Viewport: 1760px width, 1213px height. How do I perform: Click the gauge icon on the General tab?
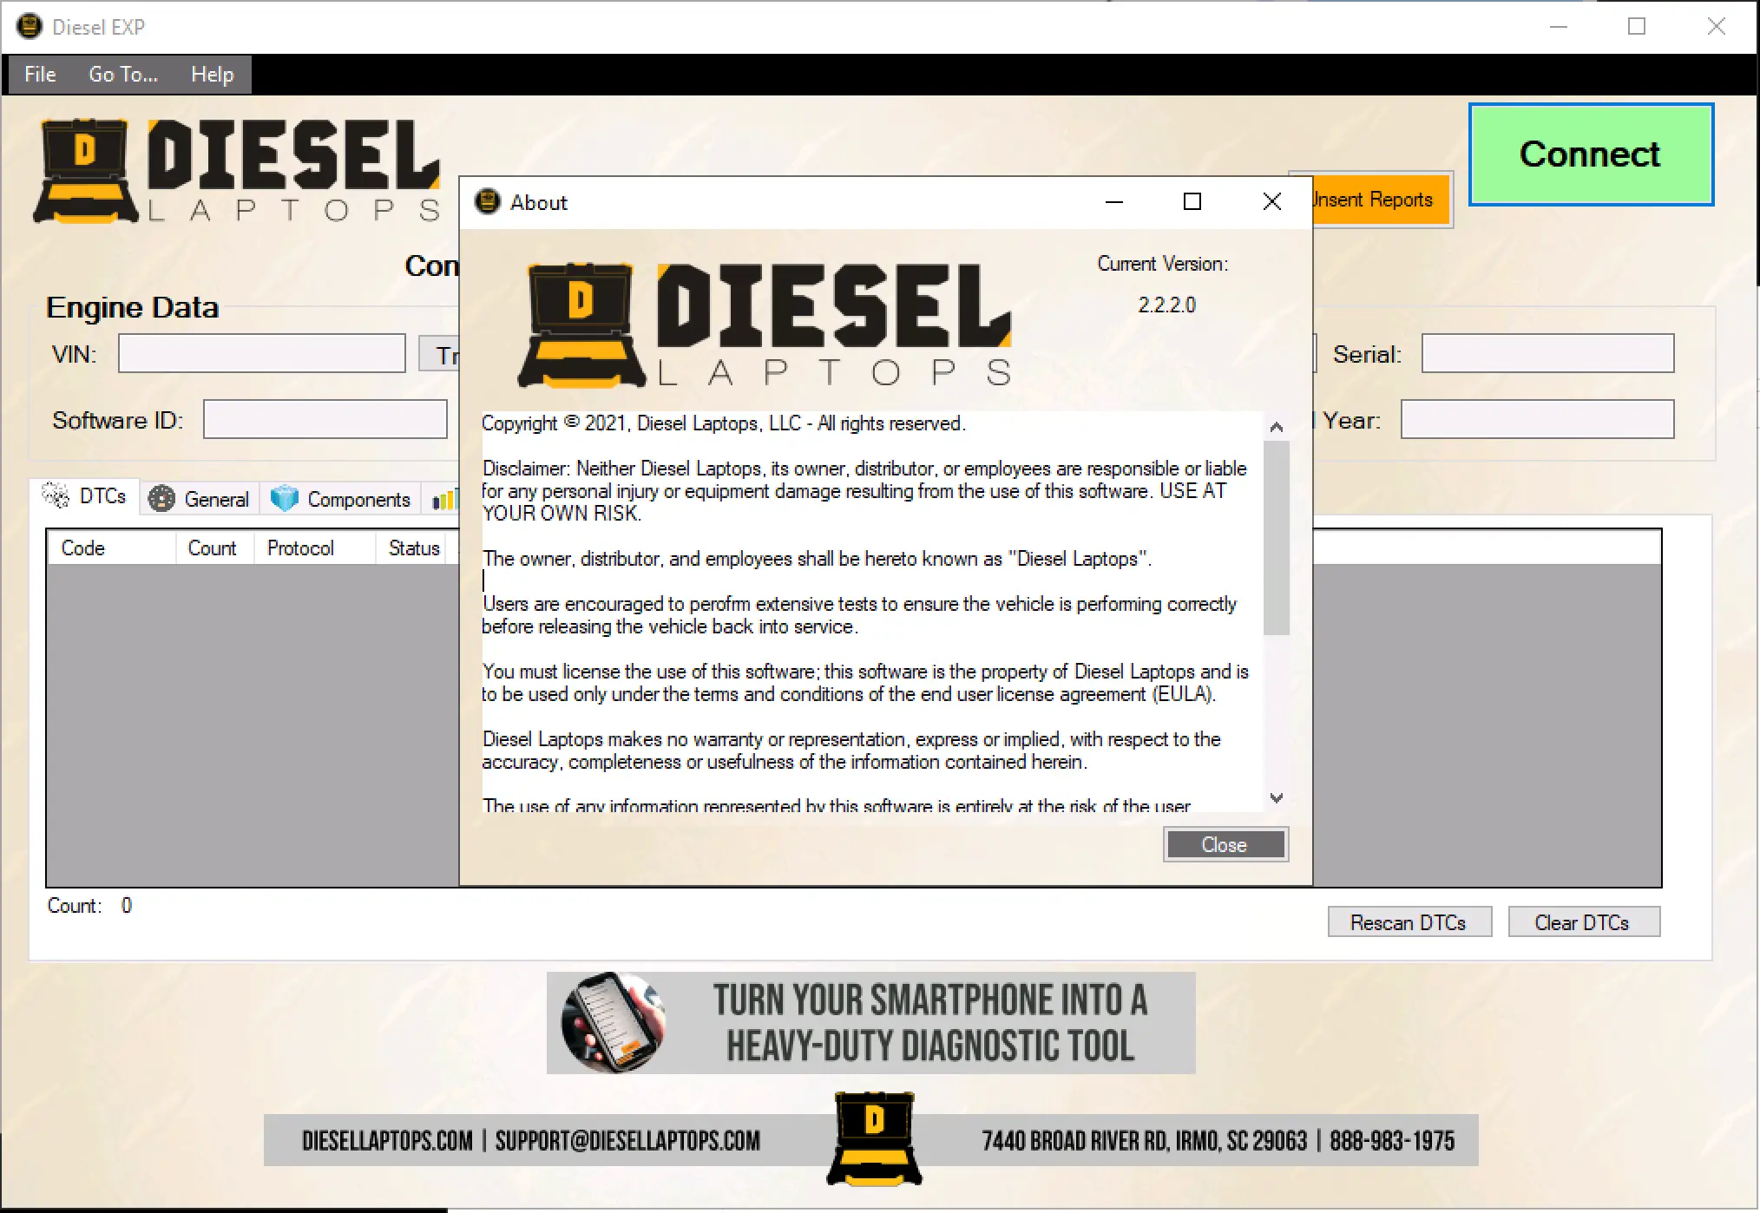[x=161, y=498]
